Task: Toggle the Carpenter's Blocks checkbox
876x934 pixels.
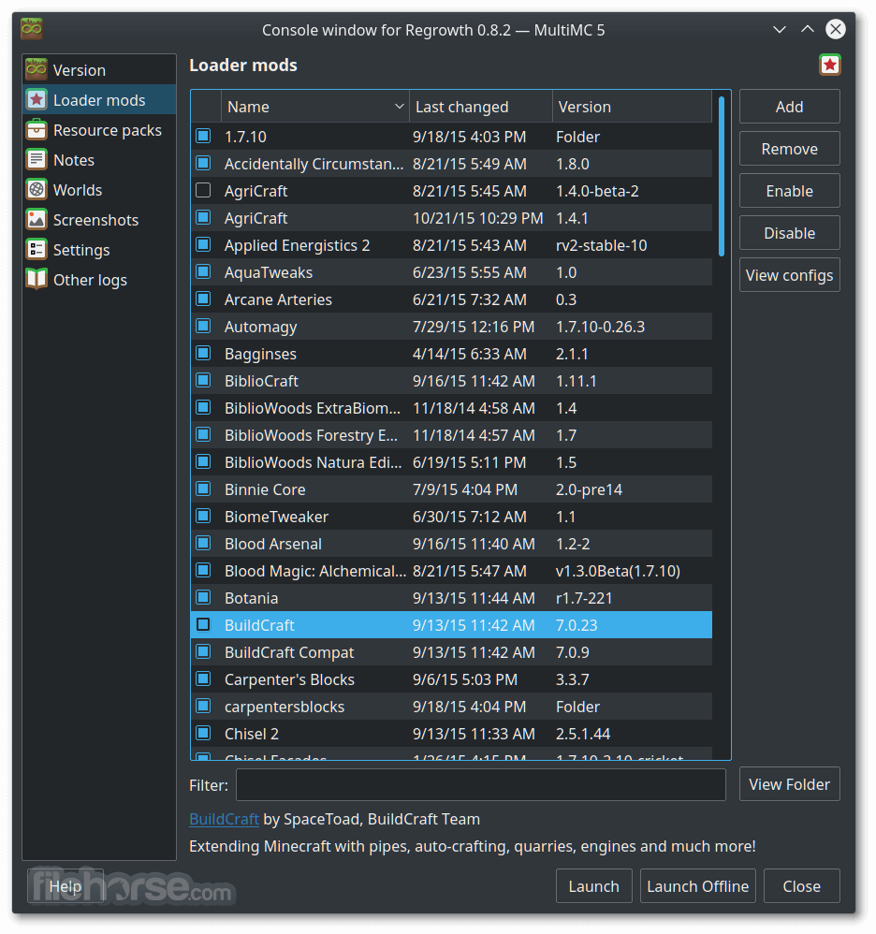Action: point(204,679)
